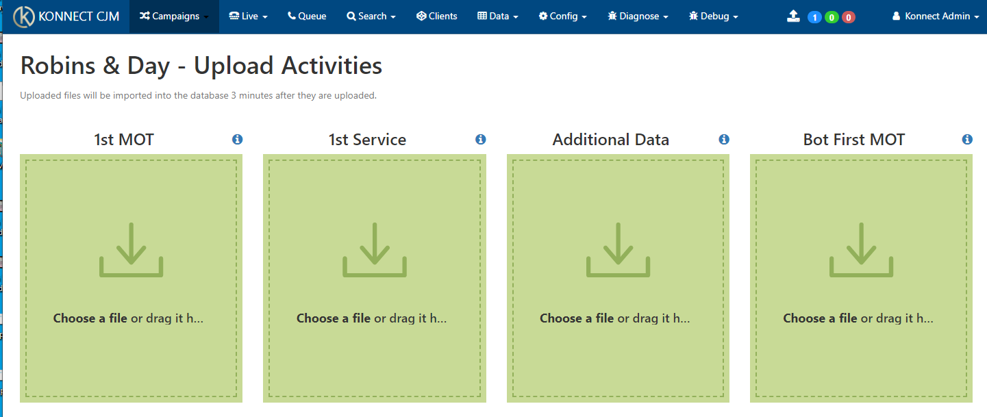Open the Konnect Admin user menu
The height and width of the screenshot is (417, 987).
coord(936,16)
